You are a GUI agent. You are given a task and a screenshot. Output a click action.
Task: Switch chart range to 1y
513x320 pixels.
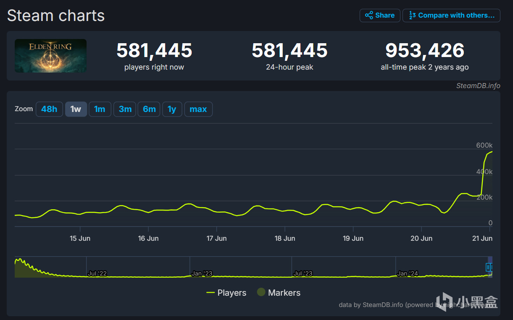172,109
